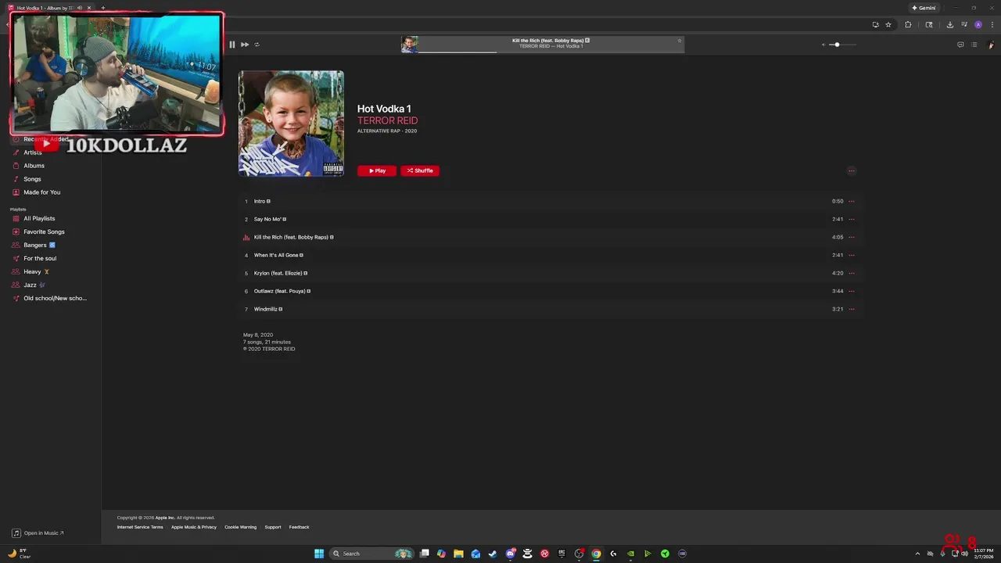
Task: Open the album more options menu
Action: (852, 170)
